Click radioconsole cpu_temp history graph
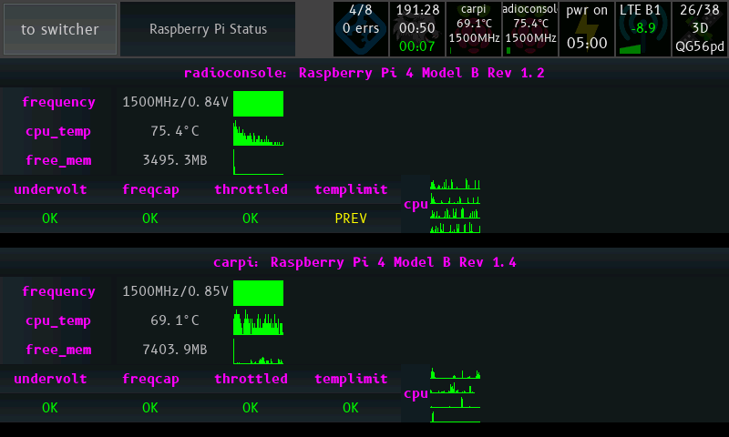This screenshot has height=437, width=729. [x=258, y=133]
